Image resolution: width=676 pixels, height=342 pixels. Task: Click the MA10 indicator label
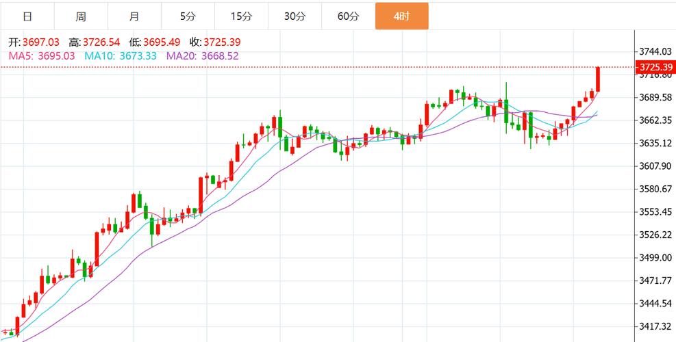(x=120, y=56)
